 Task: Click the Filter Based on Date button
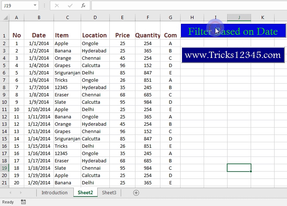[x=233, y=31]
